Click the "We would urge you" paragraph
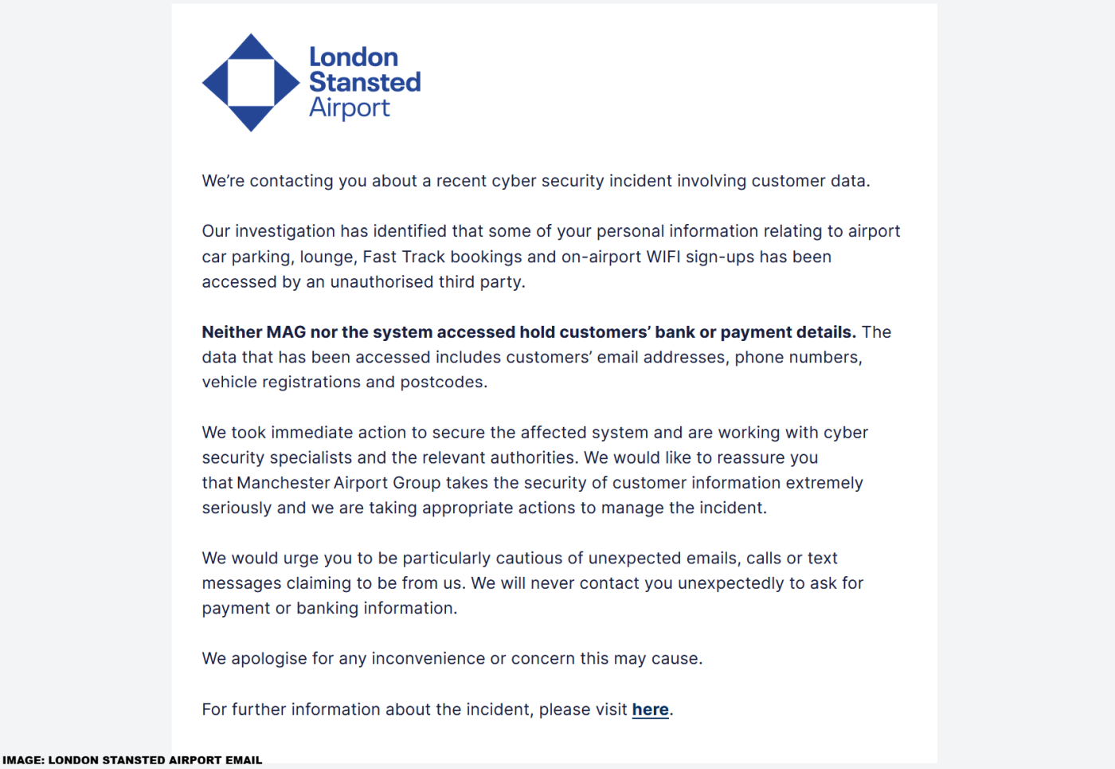The height and width of the screenshot is (769, 1115). pyautogui.click(x=532, y=583)
